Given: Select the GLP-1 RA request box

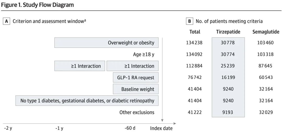Looking at the screenshot, I should 136,77.
